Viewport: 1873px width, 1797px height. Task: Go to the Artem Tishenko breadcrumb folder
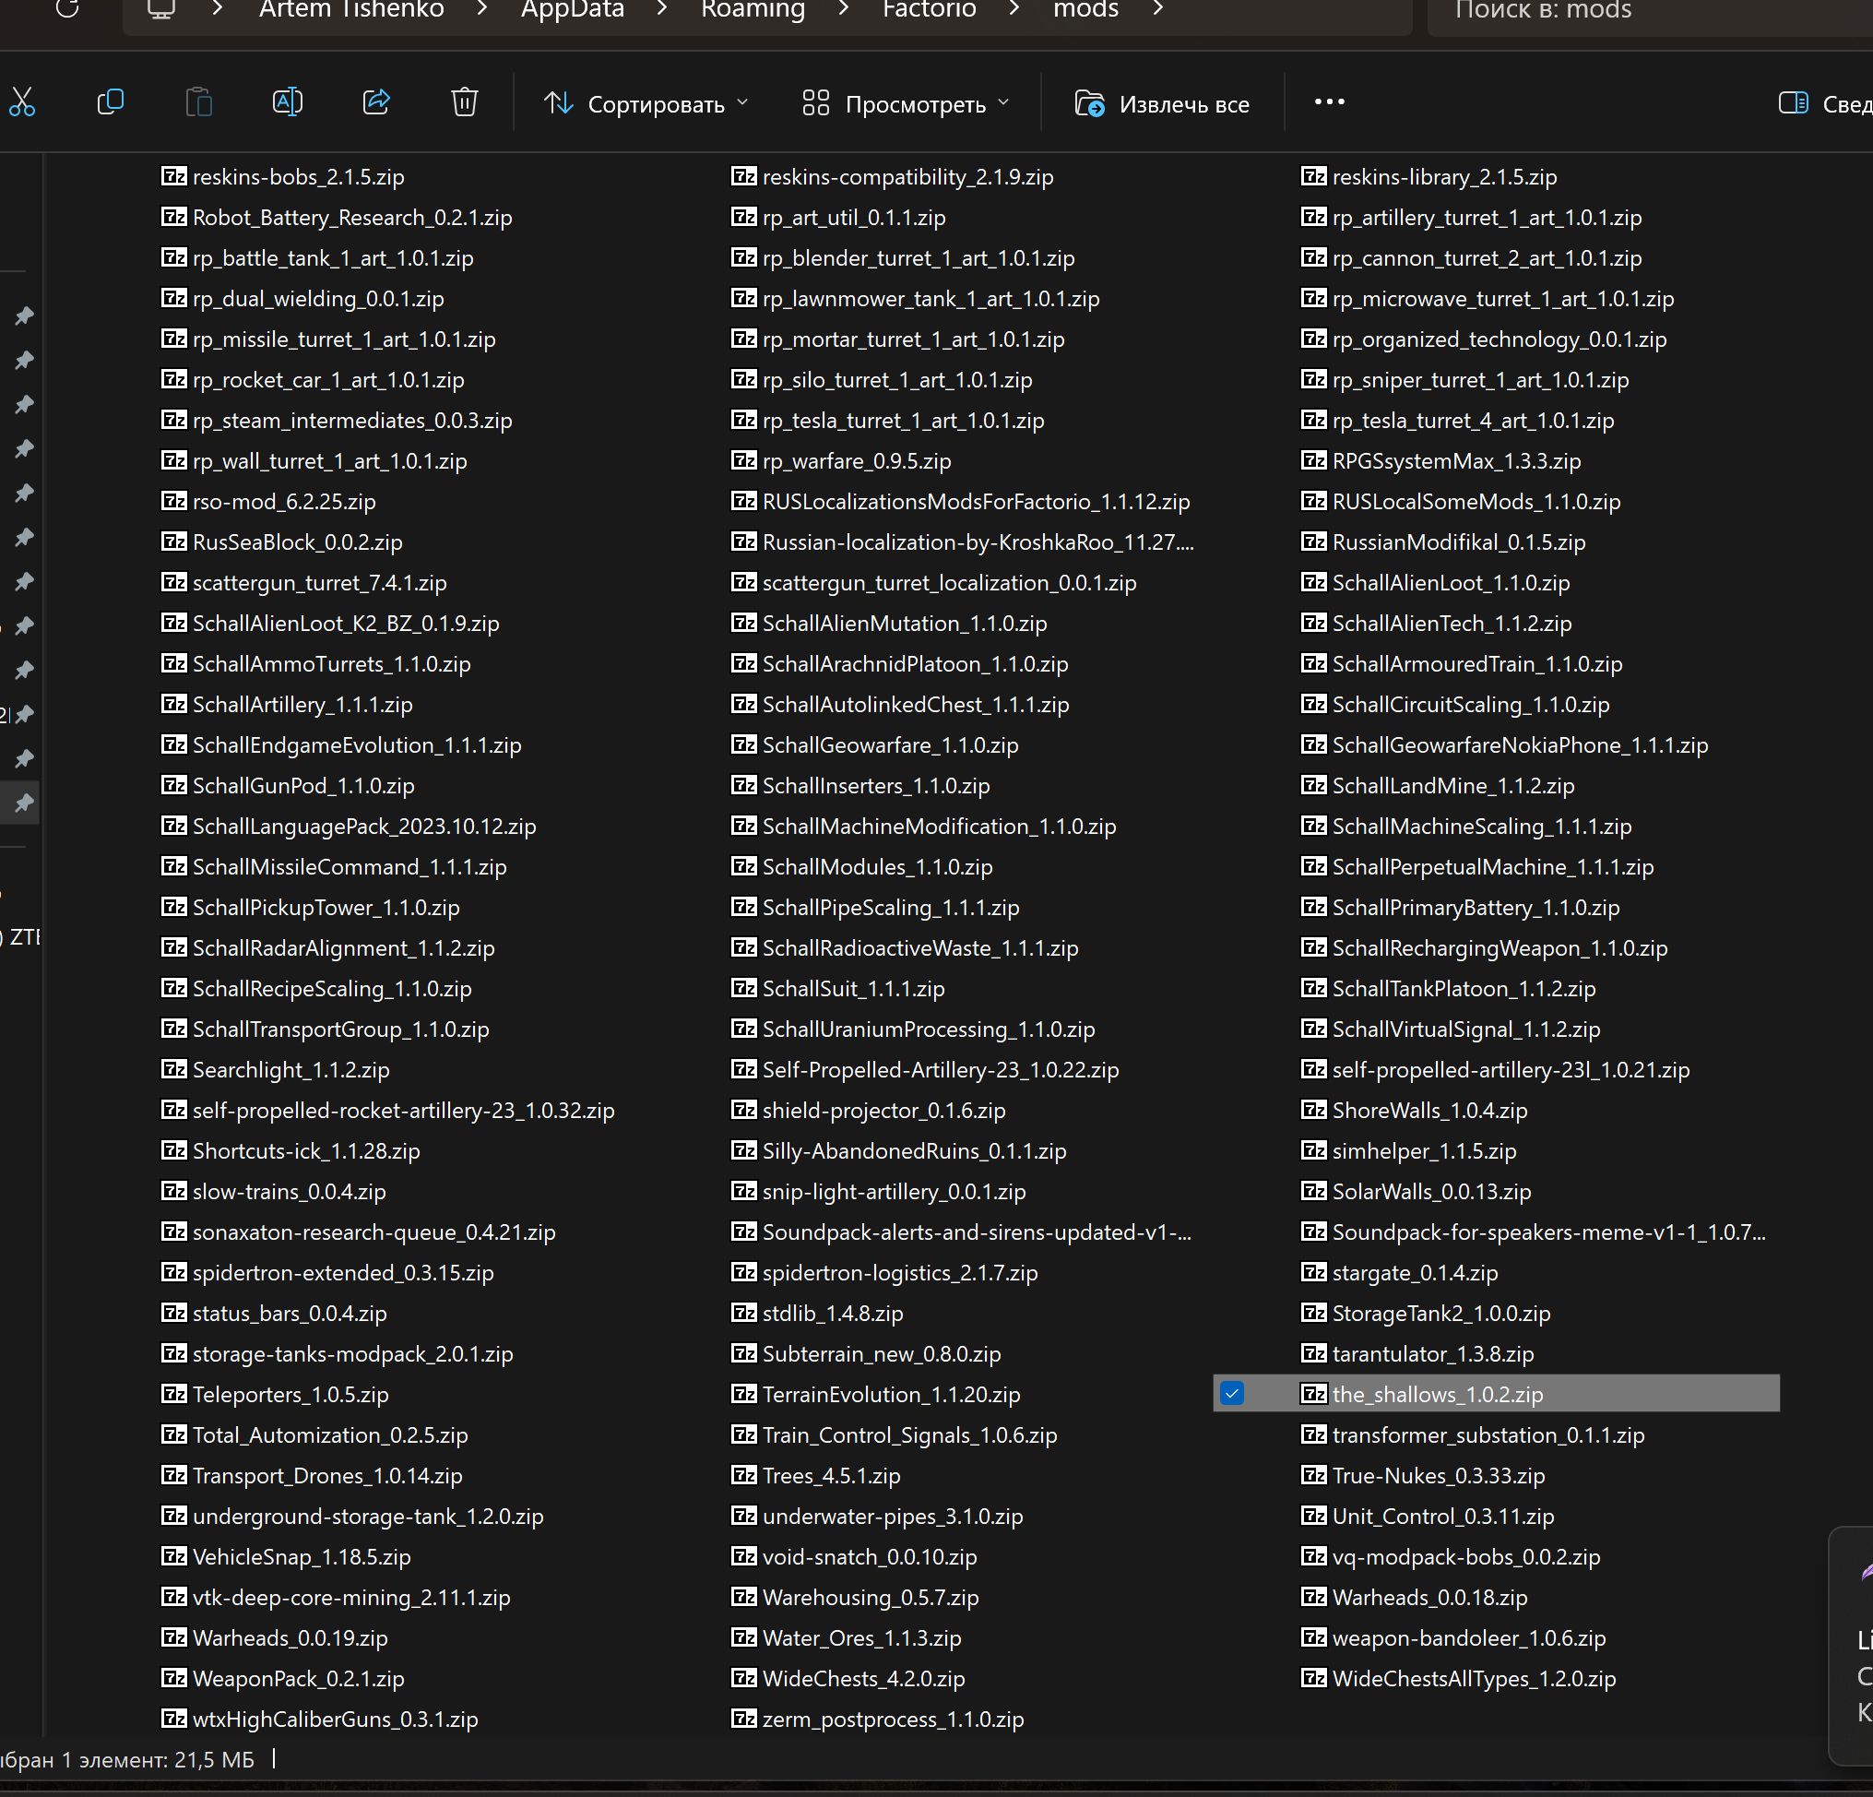(351, 9)
